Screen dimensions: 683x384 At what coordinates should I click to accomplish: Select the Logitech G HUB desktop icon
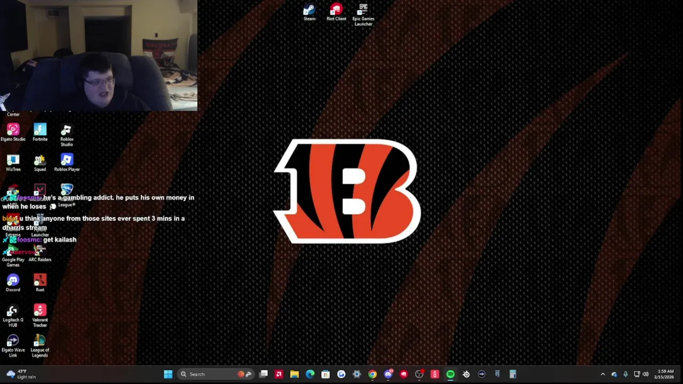coord(13,316)
